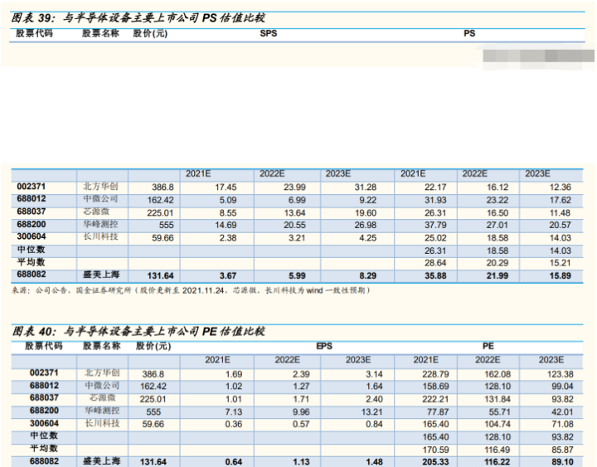
Task: Click 长川科技 SPS value 2.38
Action: coord(228,238)
